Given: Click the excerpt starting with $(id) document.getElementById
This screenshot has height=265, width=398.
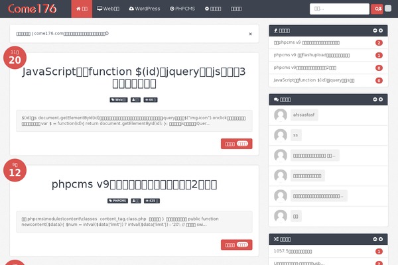Looking at the screenshot, I should tap(134, 121).
